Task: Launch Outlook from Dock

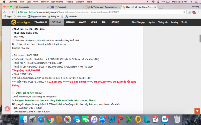Action: click(x=138, y=119)
